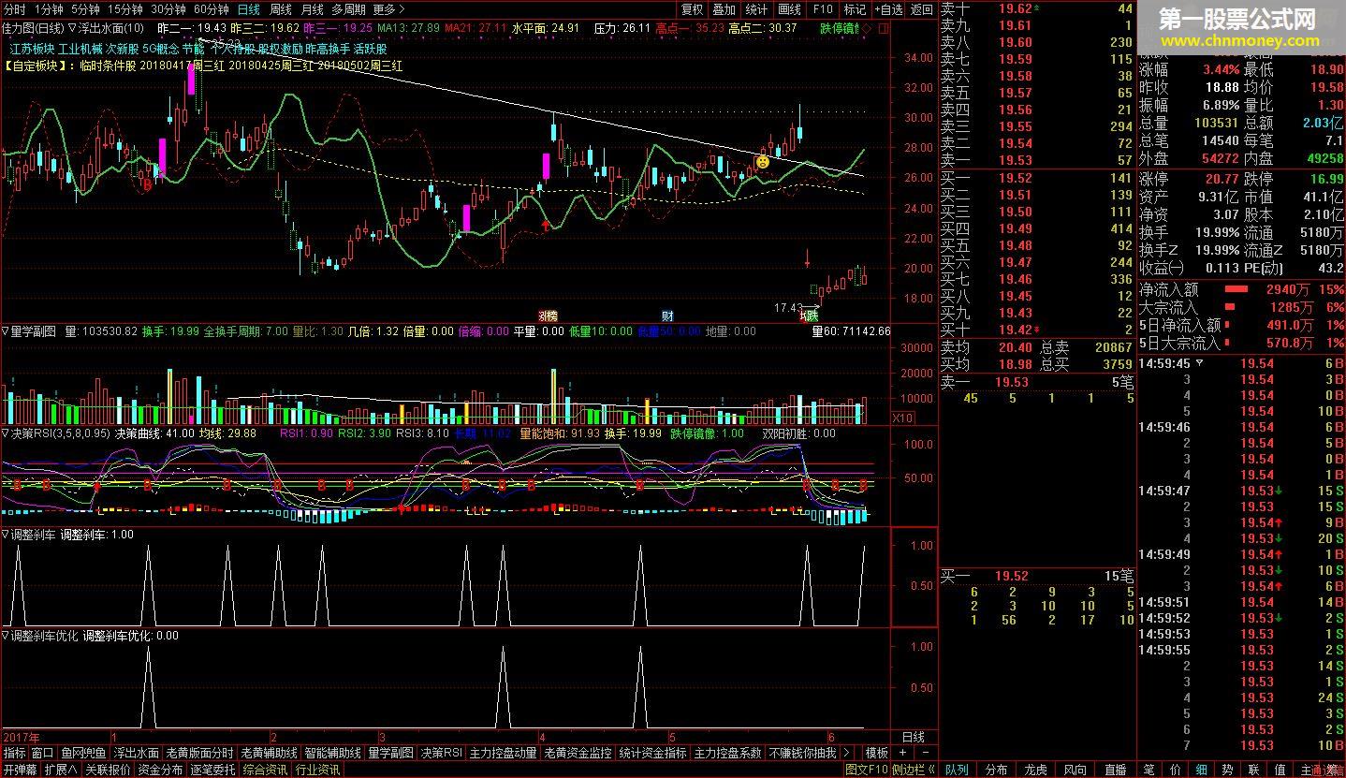Select the 龙虎 tab in right panel
The width and height of the screenshot is (1346, 778).
pyautogui.click(x=1035, y=770)
